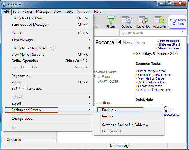Open the Backup and Restore submenu
This screenshot has width=189, height=150.
tap(47, 110)
